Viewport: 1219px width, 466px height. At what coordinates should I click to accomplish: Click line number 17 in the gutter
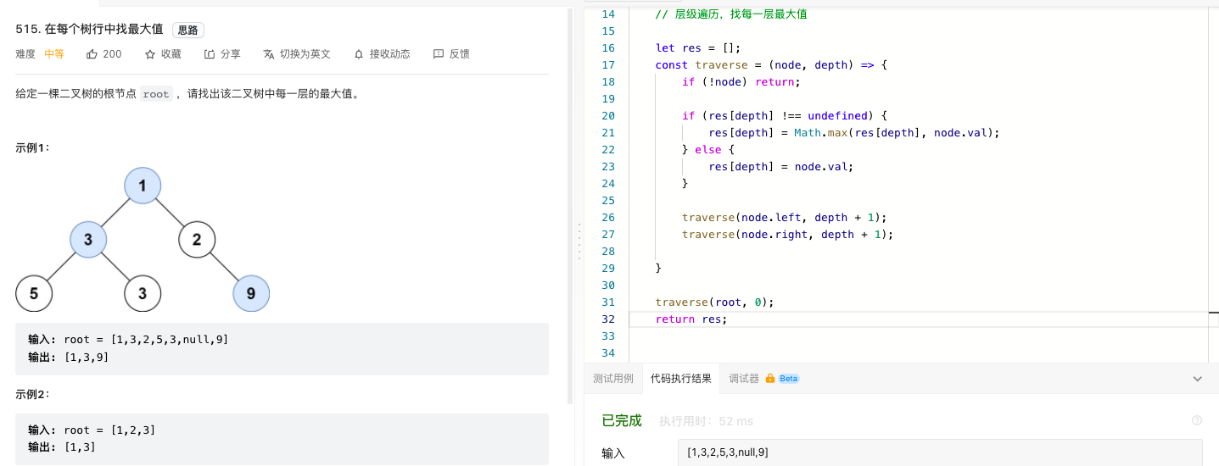click(607, 65)
